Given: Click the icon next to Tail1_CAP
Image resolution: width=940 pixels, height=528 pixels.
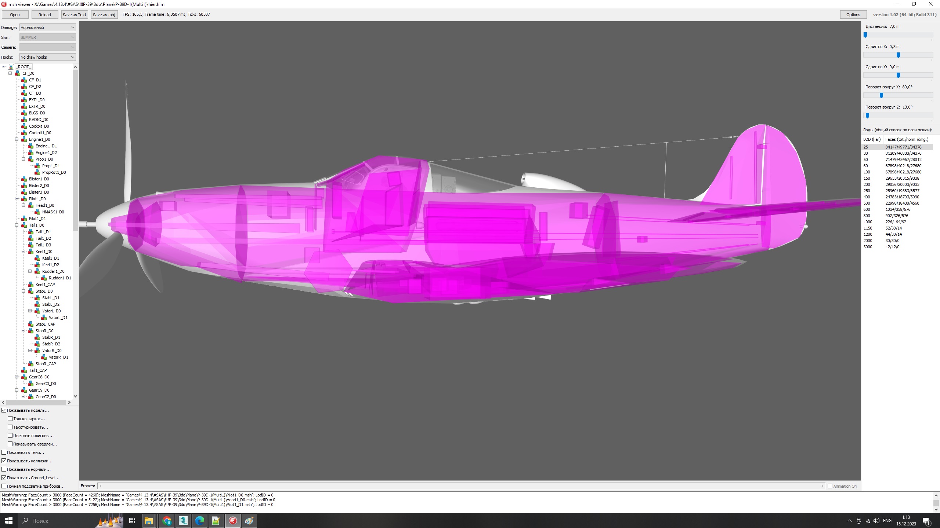Looking at the screenshot, I should pyautogui.click(x=24, y=370).
